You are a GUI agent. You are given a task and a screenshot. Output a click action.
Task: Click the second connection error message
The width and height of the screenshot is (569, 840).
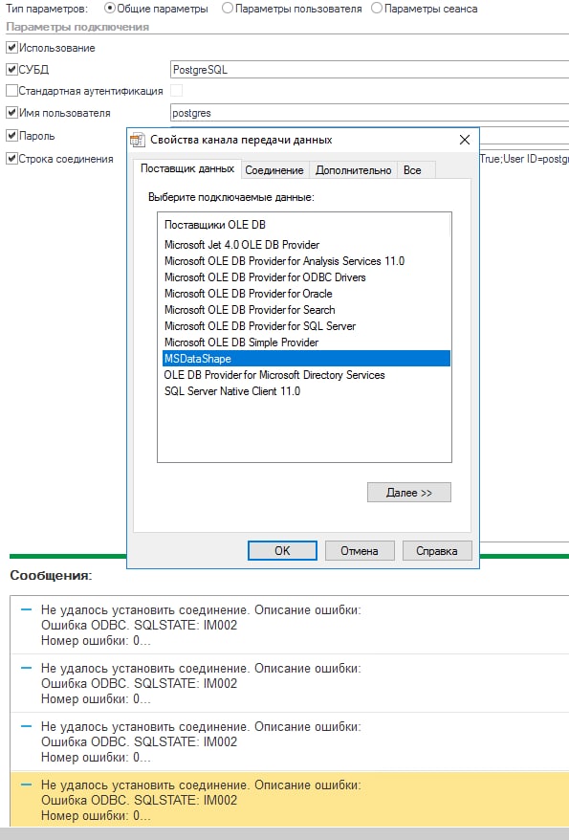click(x=290, y=683)
